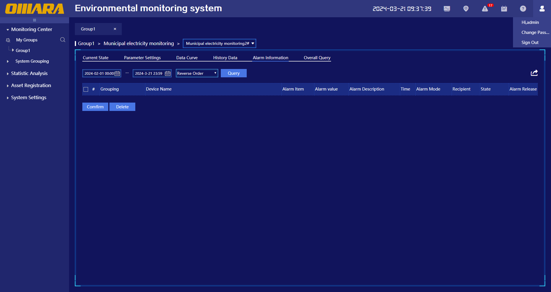Open the Reverse Order sort dropdown
Screen dimensions: 551x292
click(x=197, y=73)
